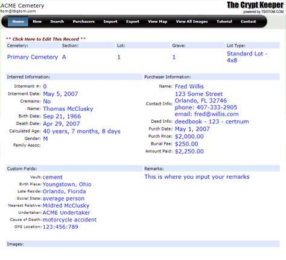Click the Custom Fields section header
Viewport: 286px width, 260px height.
(x=74, y=169)
